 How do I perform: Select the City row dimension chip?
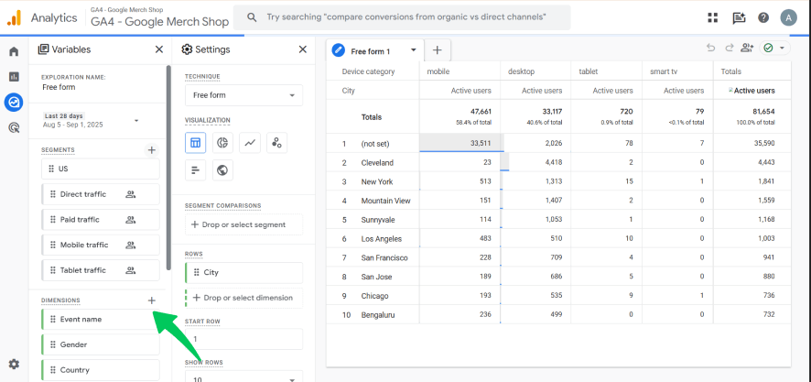[x=243, y=272]
